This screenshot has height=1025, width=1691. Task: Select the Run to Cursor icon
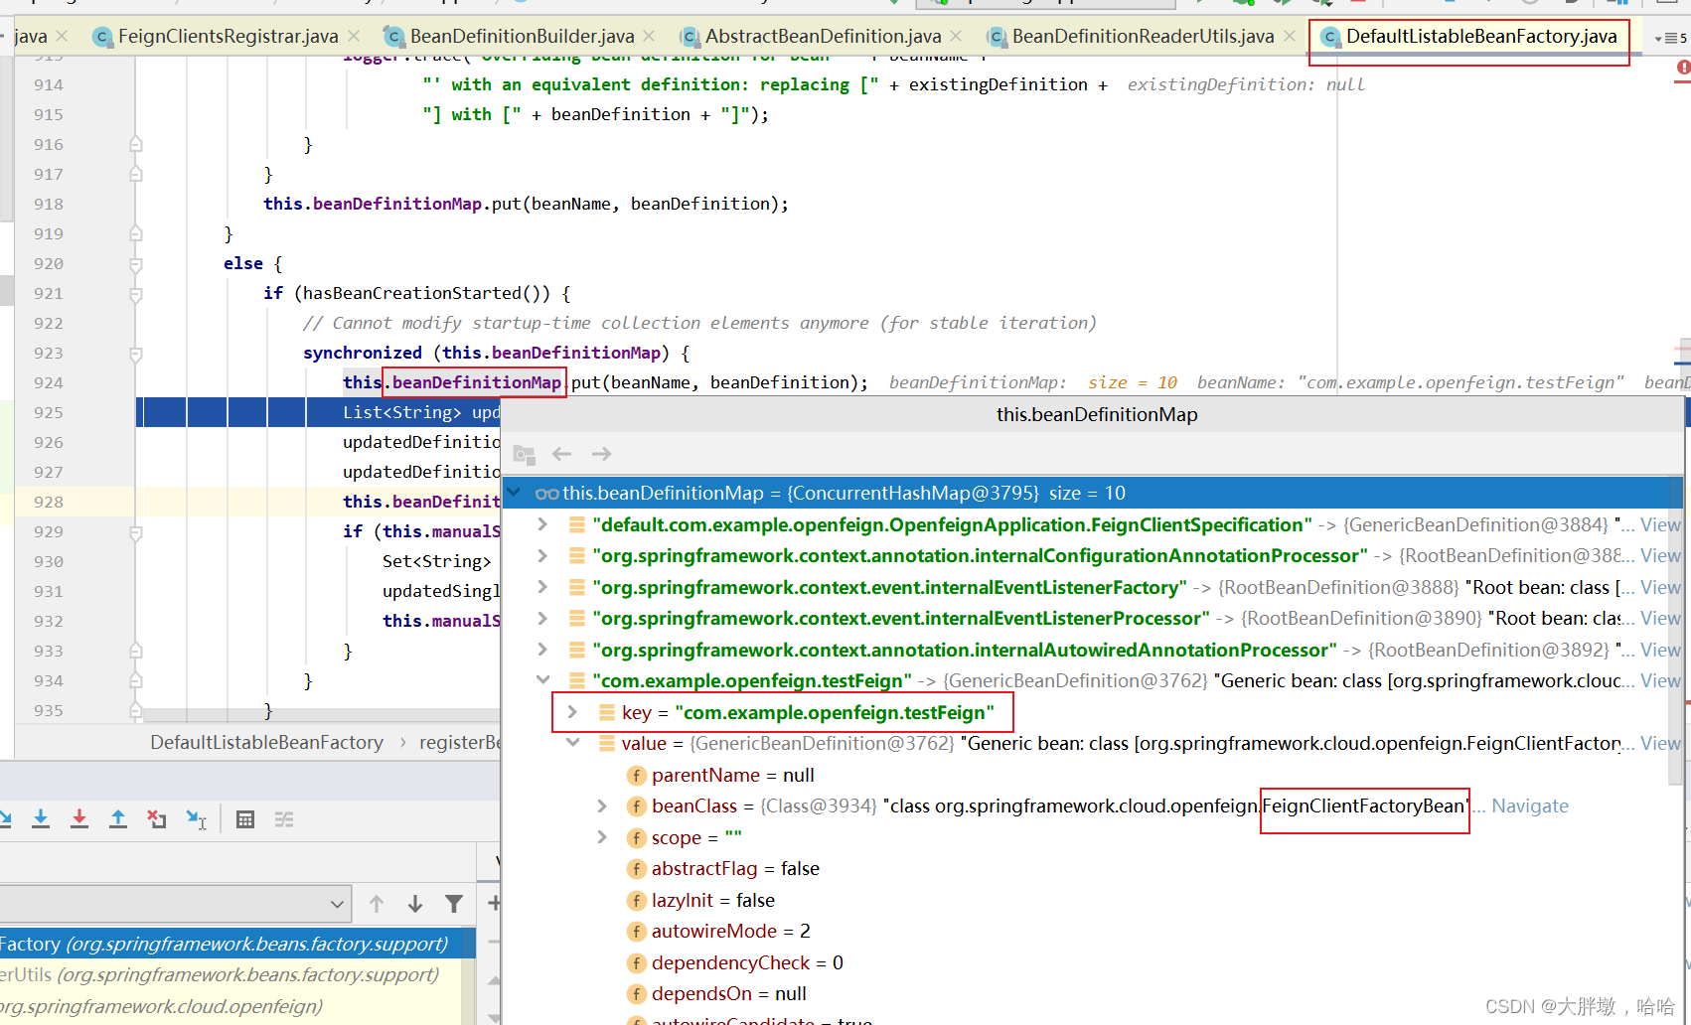coord(197,818)
